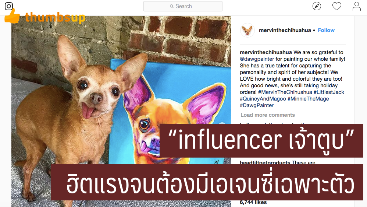Screen dimensions: 367x207
Task: View the 6,744 likes list
Action: (253, 202)
